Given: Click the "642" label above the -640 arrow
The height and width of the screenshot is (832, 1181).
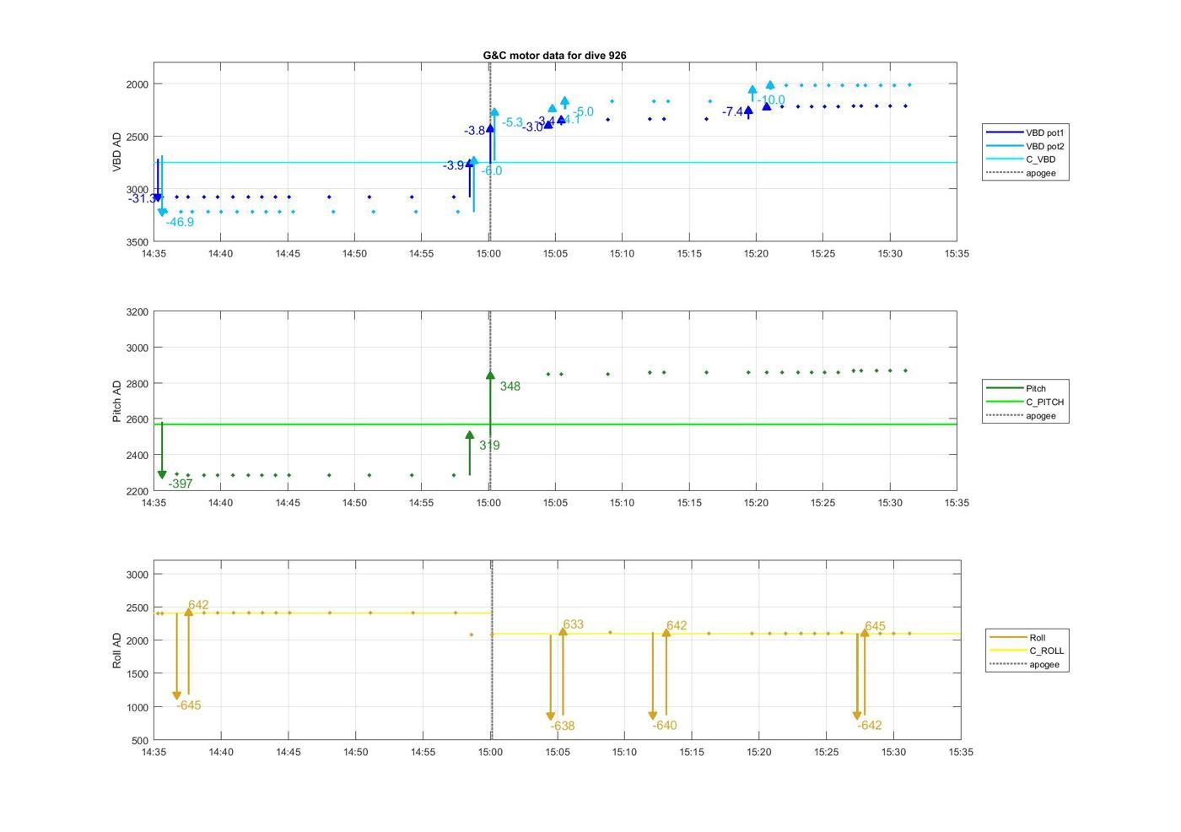Looking at the screenshot, I should pos(677,625).
